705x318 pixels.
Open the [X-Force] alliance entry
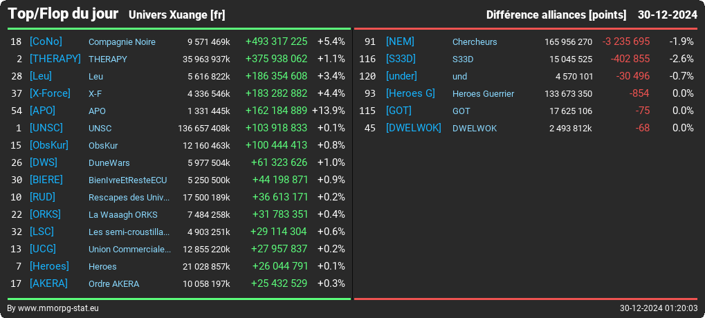[50, 93]
